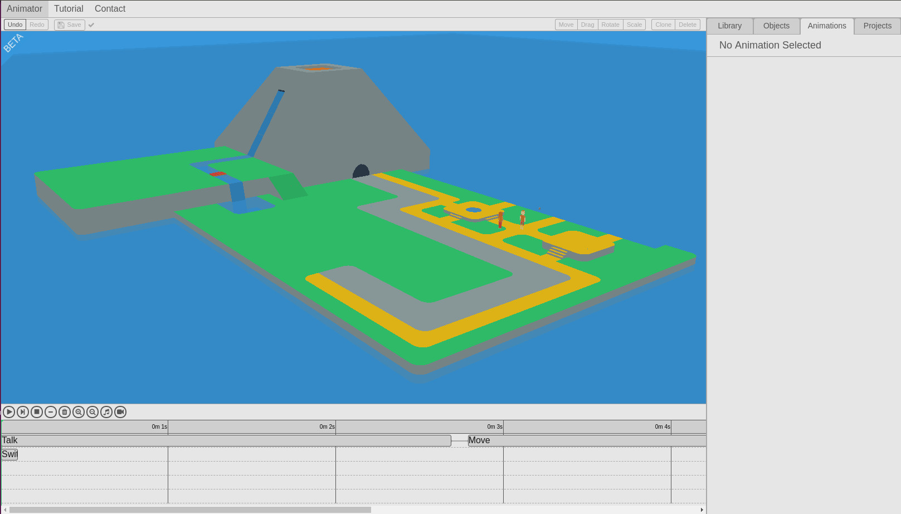Open the delete keyframes trash icon
This screenshot has width=901, height=514.
tap(64, 412)
